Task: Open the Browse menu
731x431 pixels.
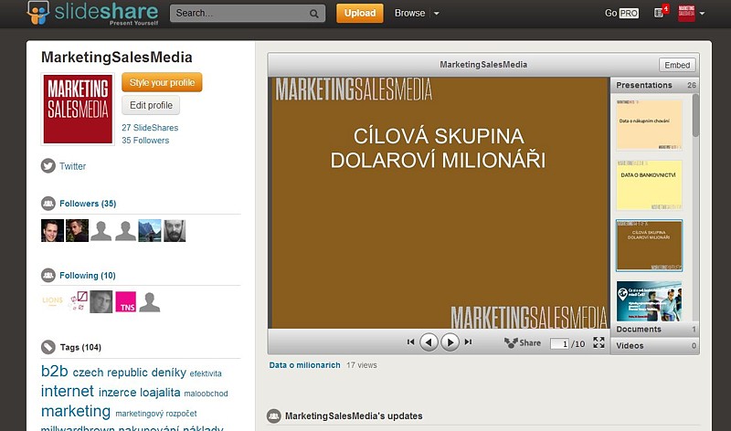Action: pos(409,13)
